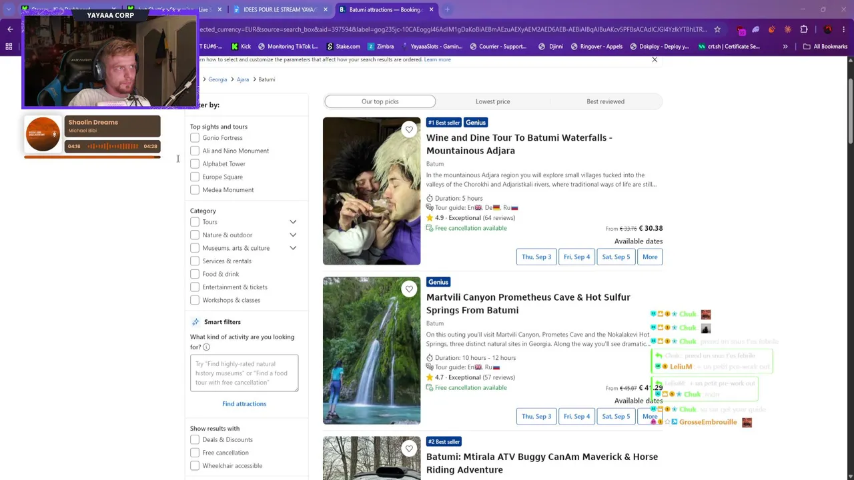
Task: Go to the Georgia breadcrumb
Action: 218,79
